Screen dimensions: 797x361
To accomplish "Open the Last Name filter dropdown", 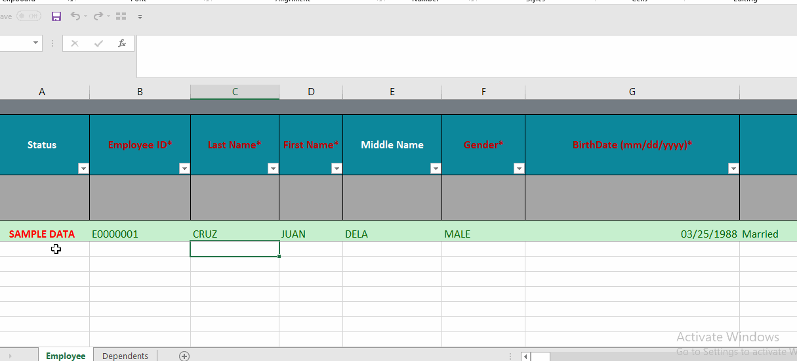I will click(x=273, y=169).
